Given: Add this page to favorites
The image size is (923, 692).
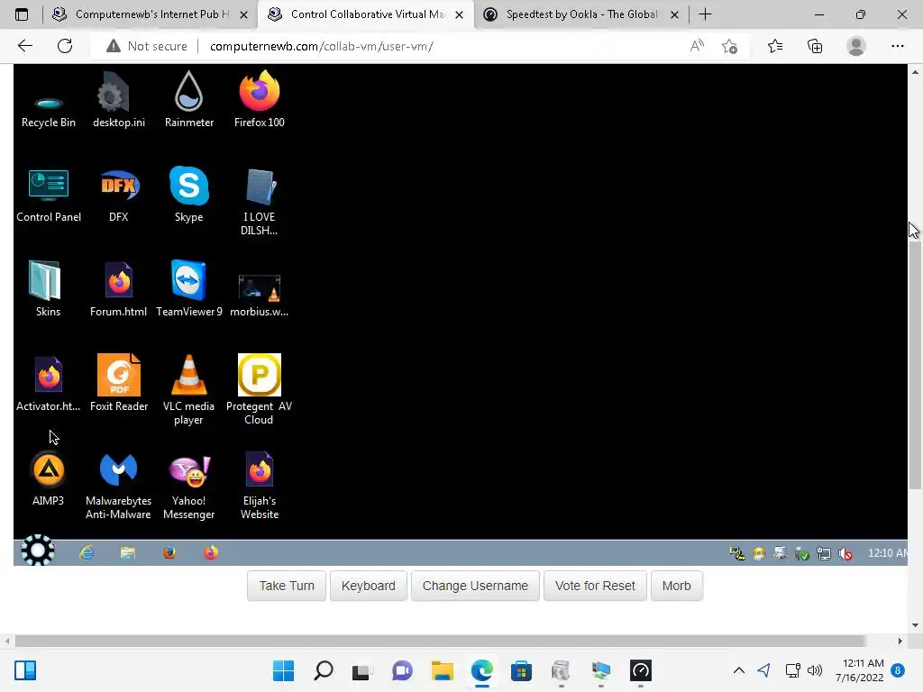Looking at the screenshot, I should coord(729,46).
